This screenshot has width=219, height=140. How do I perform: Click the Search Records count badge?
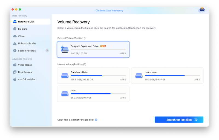[x=47, y=51]
